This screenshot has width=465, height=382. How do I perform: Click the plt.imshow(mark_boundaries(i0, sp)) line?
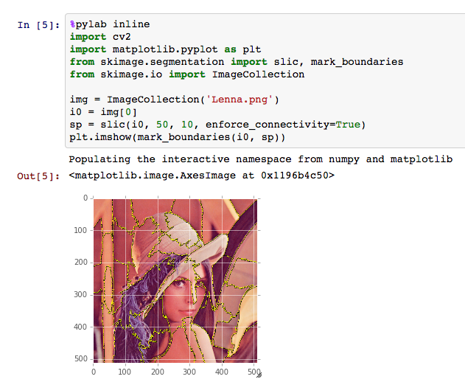tap(178, 137)
